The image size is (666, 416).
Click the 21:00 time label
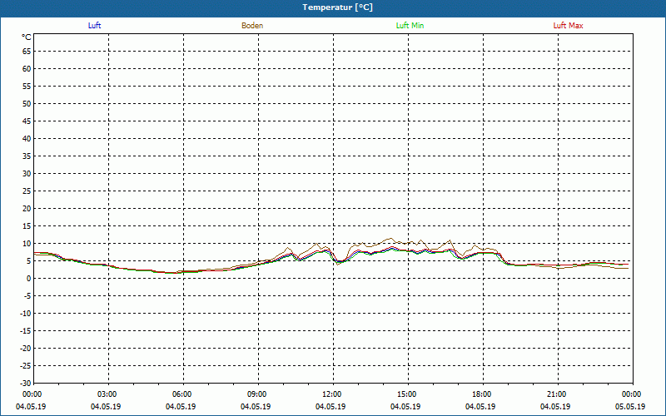click(558, 394)
